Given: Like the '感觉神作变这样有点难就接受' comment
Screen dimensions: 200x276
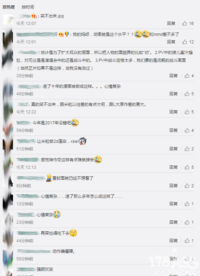Looking at the screenshot, I should coord(189,167).
